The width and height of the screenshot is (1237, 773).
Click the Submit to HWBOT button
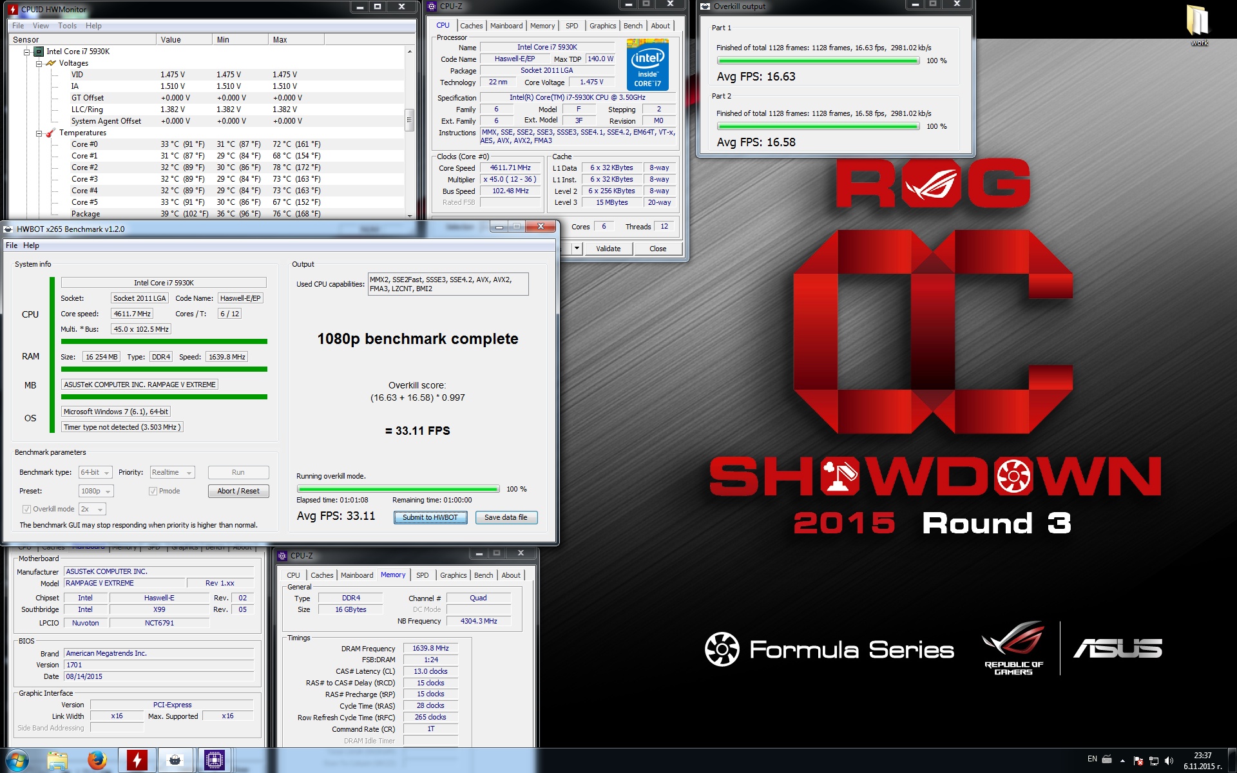(430, 517)
